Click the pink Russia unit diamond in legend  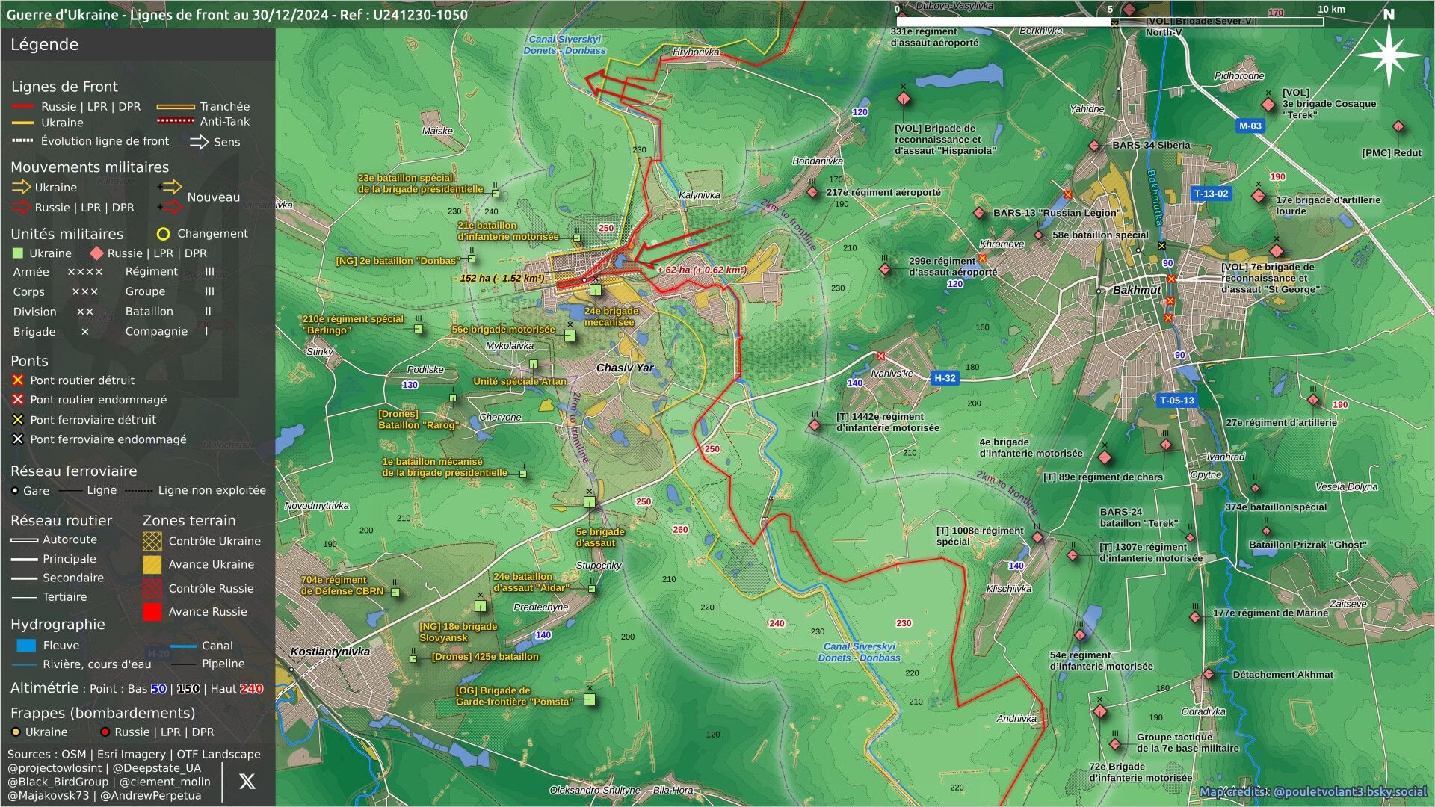click(x=96, y=253)
